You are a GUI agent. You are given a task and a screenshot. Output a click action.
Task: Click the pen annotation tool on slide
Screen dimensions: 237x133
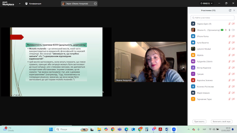[14, 95]
